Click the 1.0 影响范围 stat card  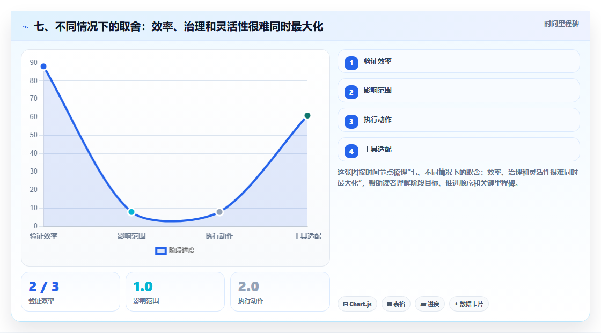175,292
